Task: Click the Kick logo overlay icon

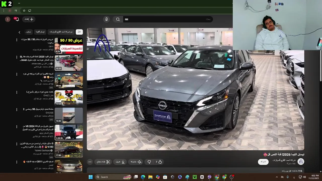Action: (x=4, y=4)
